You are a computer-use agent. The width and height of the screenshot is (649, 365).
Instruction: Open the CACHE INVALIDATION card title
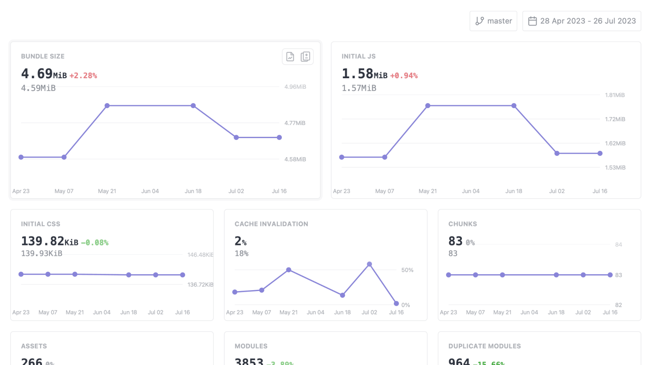point(271,224)
